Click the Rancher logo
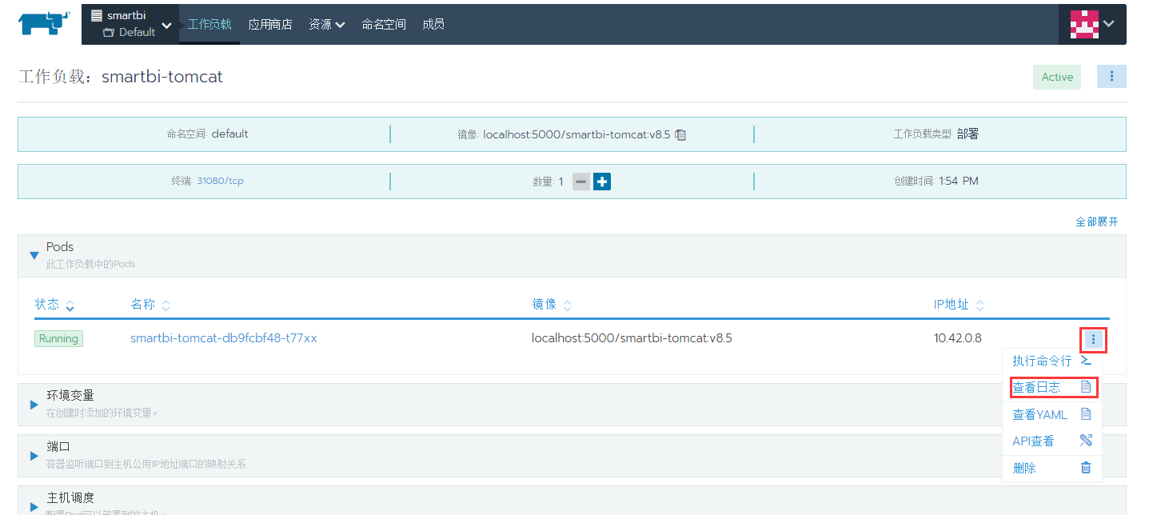 pos(43,24)
